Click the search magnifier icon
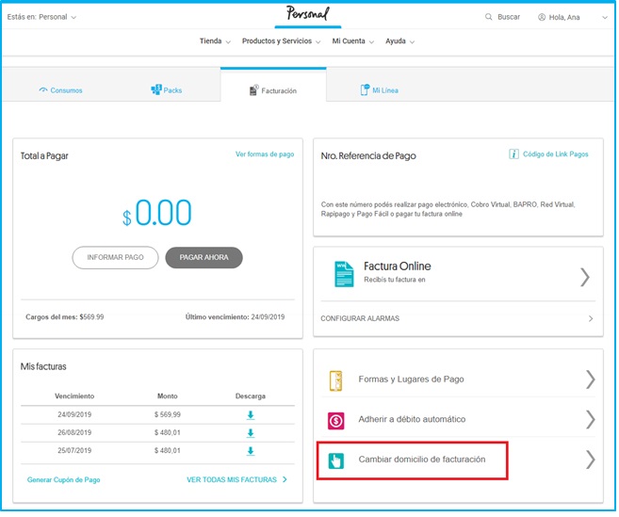 point(490,17)
